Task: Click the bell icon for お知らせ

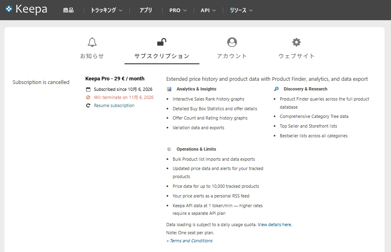Action: tap(92, 42)
